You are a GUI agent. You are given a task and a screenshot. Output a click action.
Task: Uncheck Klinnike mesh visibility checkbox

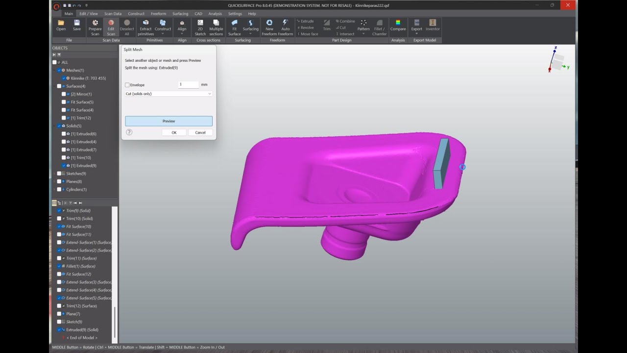(64, 78)
